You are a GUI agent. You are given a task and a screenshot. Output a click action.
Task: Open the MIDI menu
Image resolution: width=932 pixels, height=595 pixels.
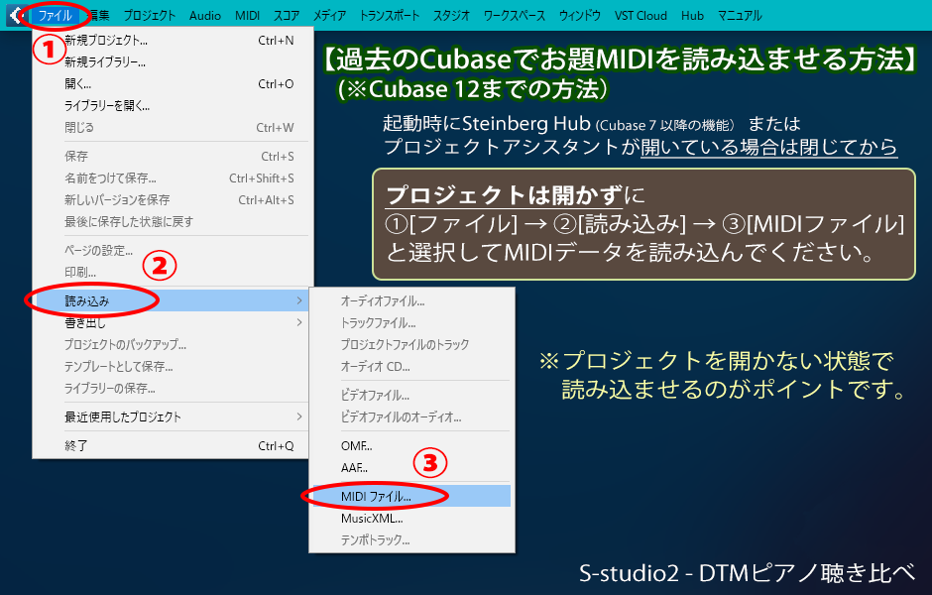click(246, 15)
